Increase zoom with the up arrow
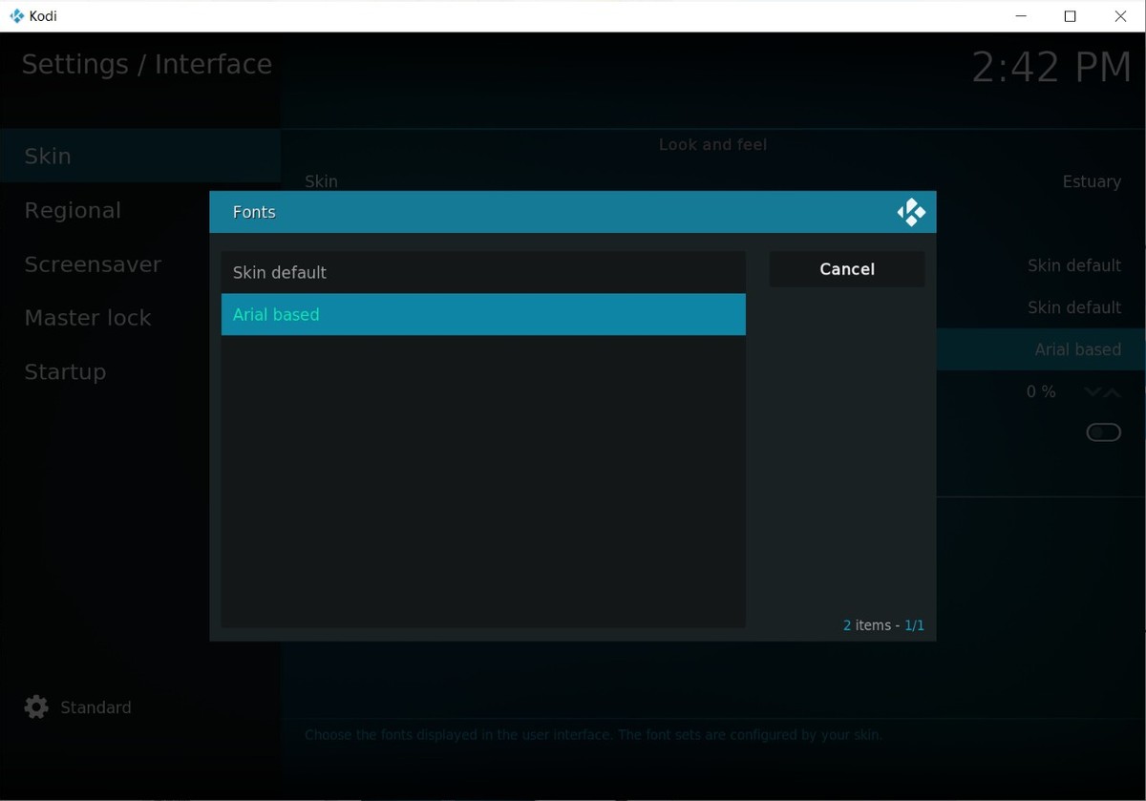 click(x=1113, y=391)
